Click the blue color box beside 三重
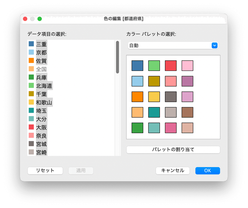The height and width of the screenshot is (208, 248). tap(31, 44)
